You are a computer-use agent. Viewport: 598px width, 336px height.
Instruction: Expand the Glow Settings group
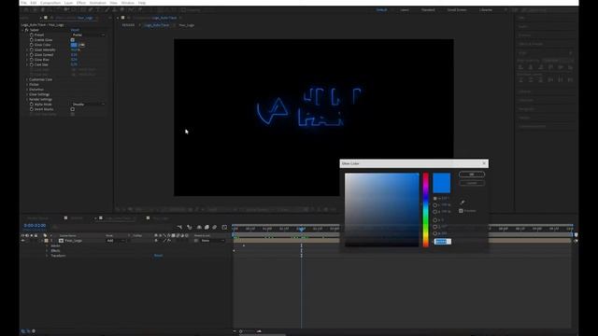27,94
